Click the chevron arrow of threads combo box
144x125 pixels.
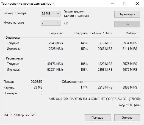pyautogui.click(x=58, y=23)
